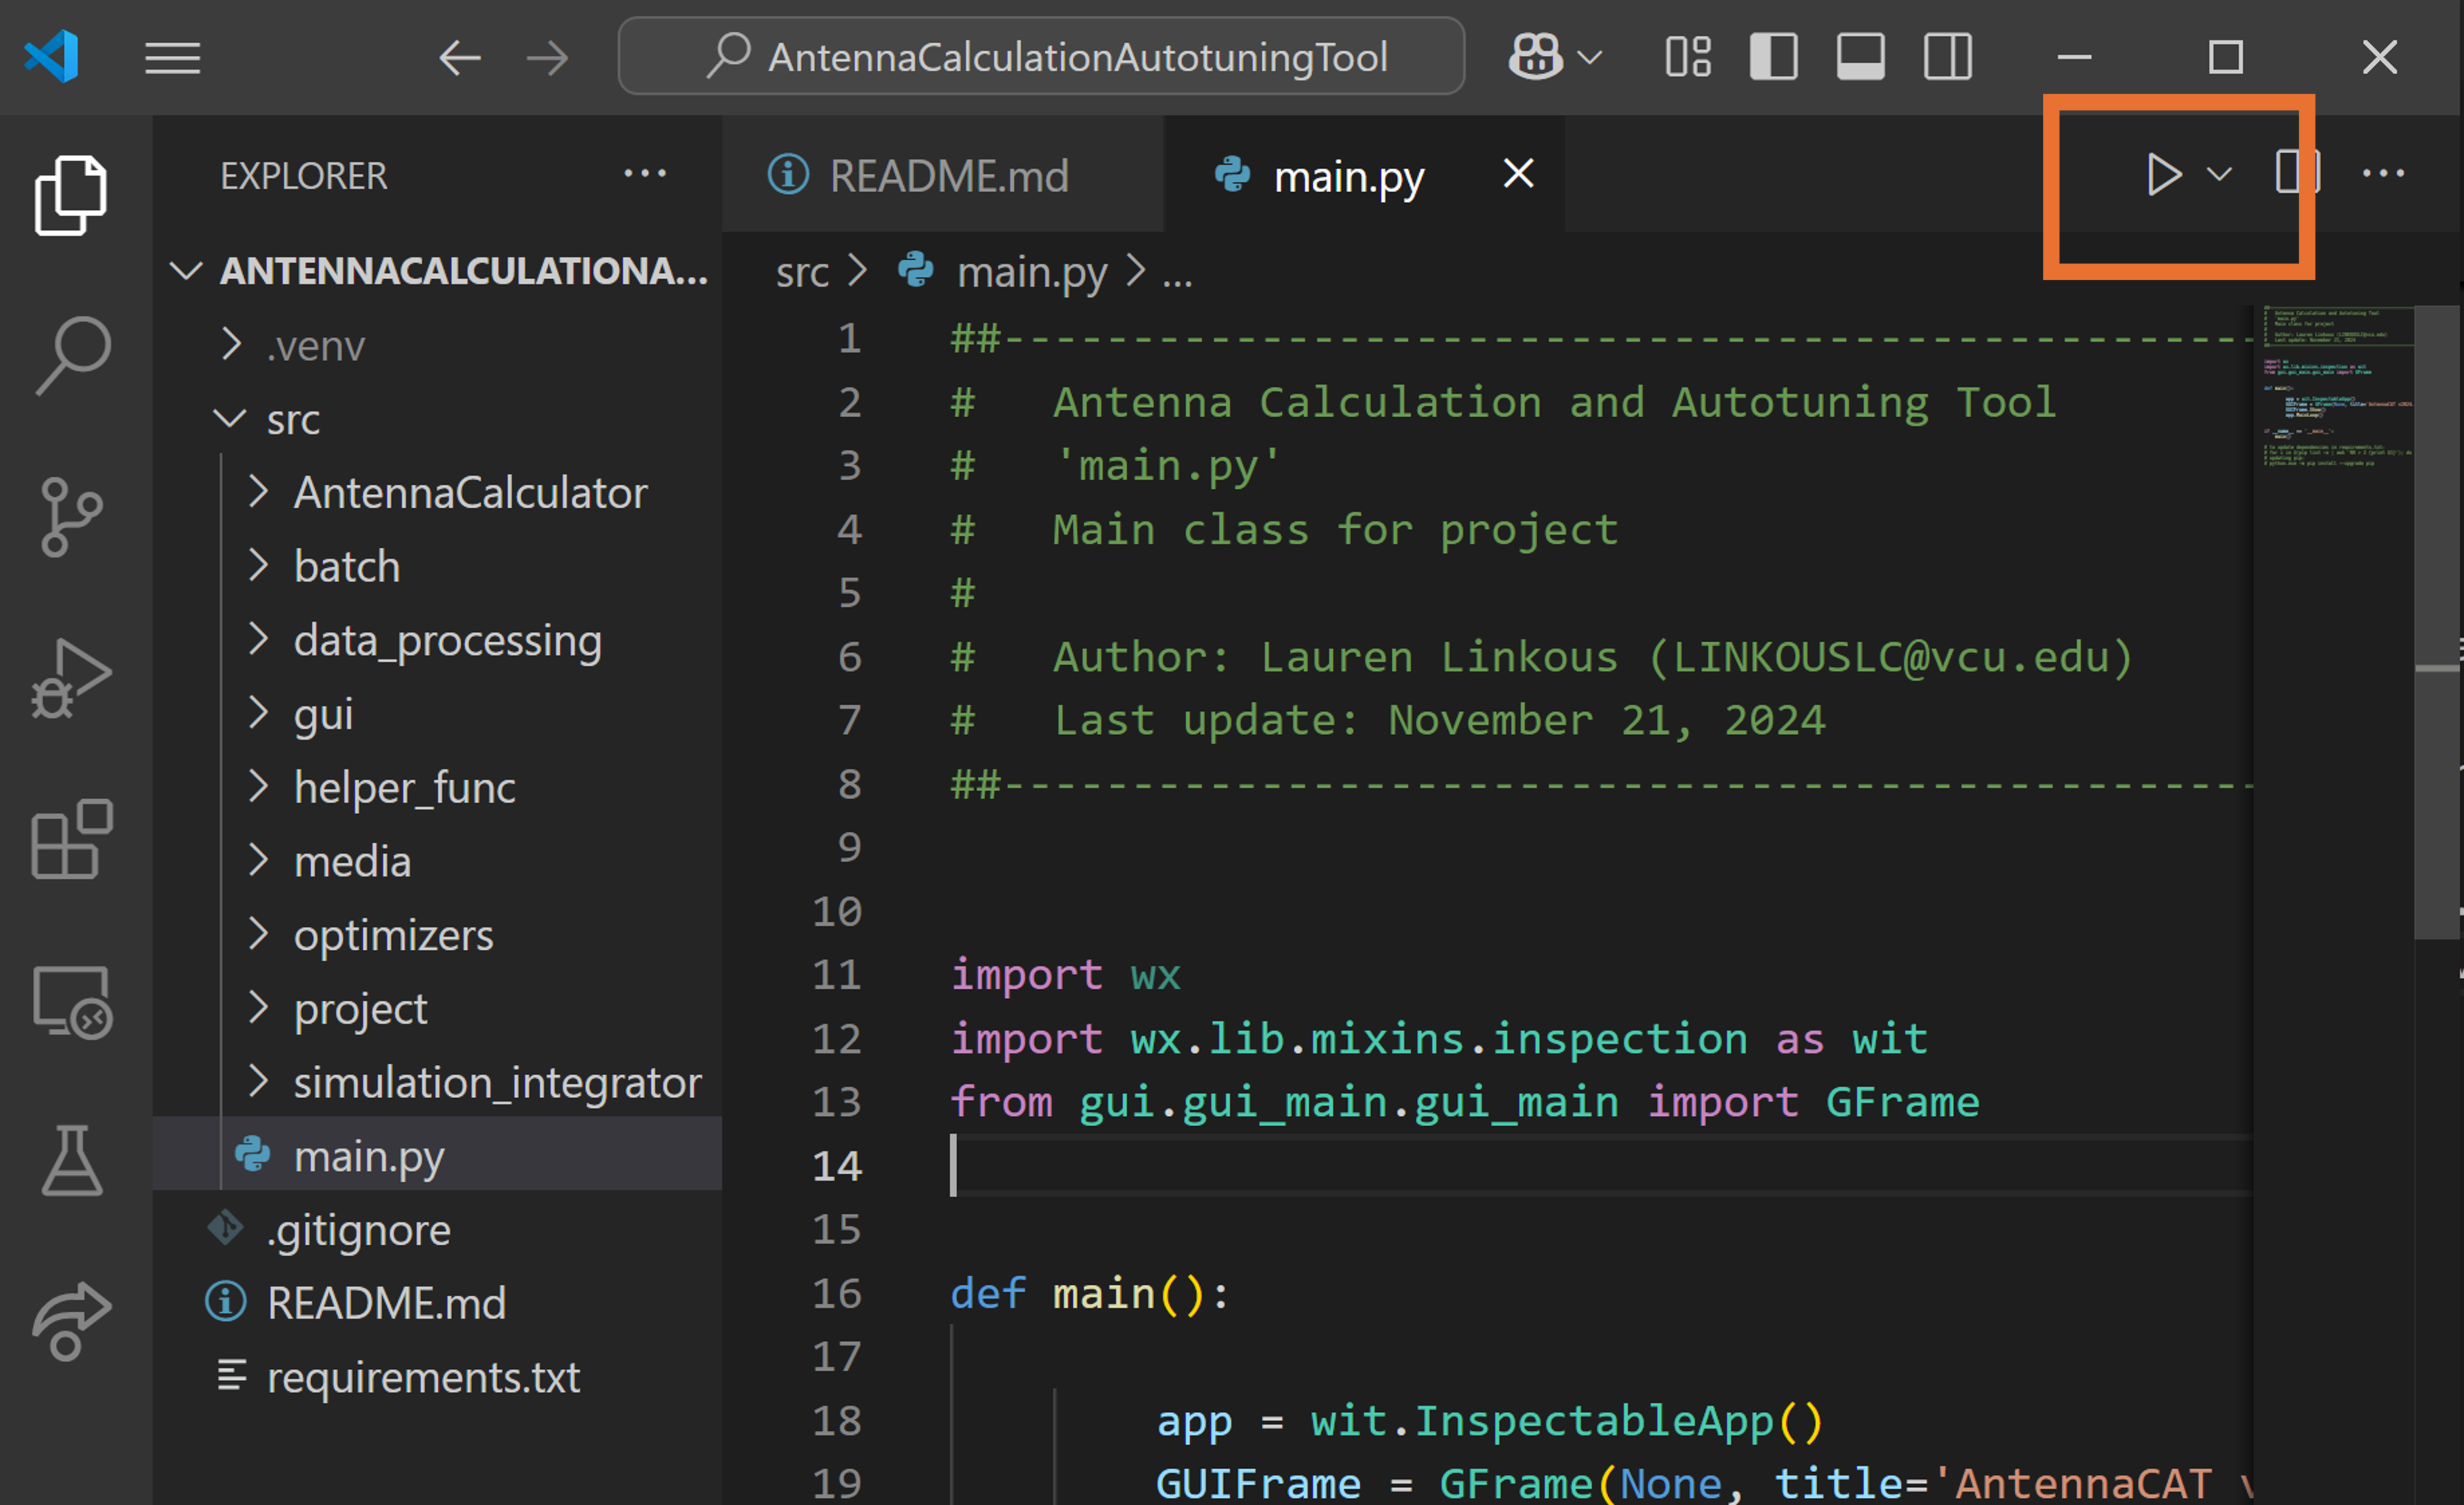Expand the AntennaCalculator folder
This screenshot has width=2464, height=1505.
470,493
